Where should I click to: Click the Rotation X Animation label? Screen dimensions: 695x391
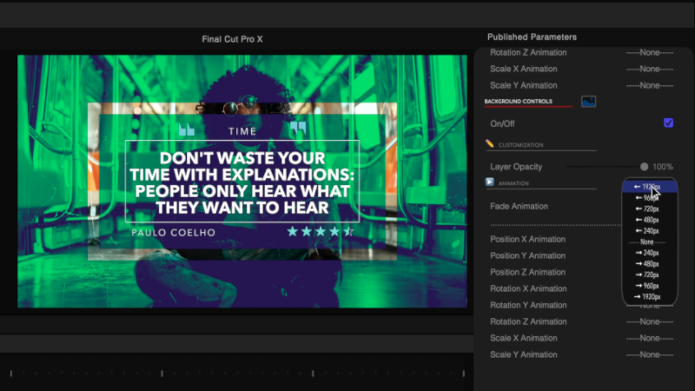528,288
